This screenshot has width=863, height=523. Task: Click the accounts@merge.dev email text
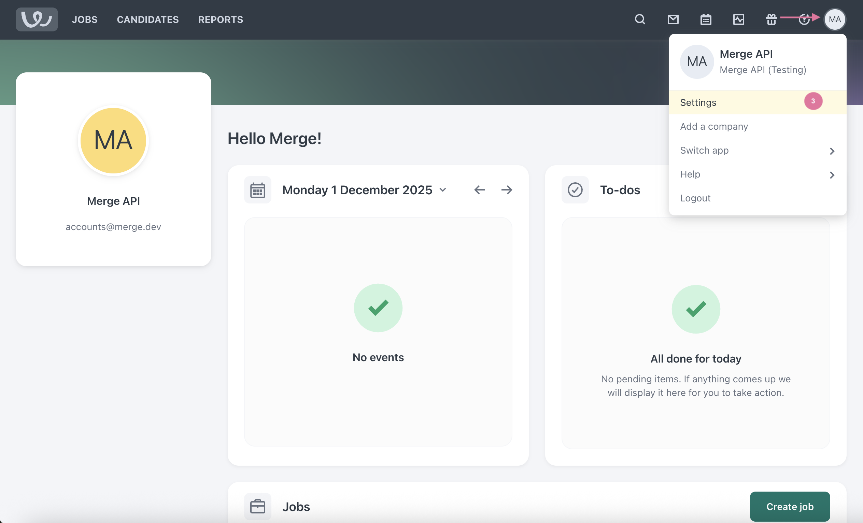pyautogui.click(x=113, y=227)
